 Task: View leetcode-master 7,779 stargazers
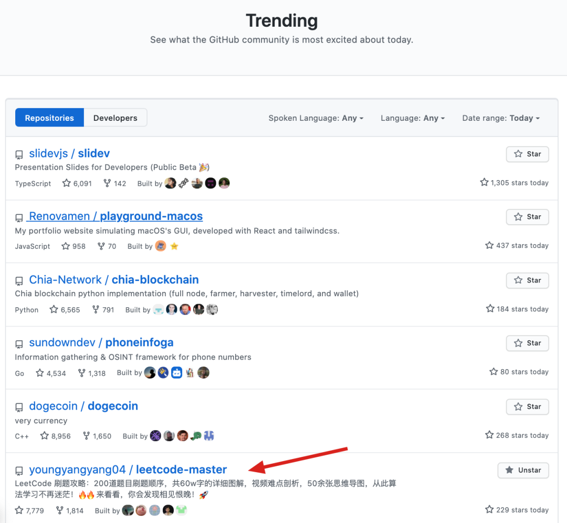pos(29,510)
